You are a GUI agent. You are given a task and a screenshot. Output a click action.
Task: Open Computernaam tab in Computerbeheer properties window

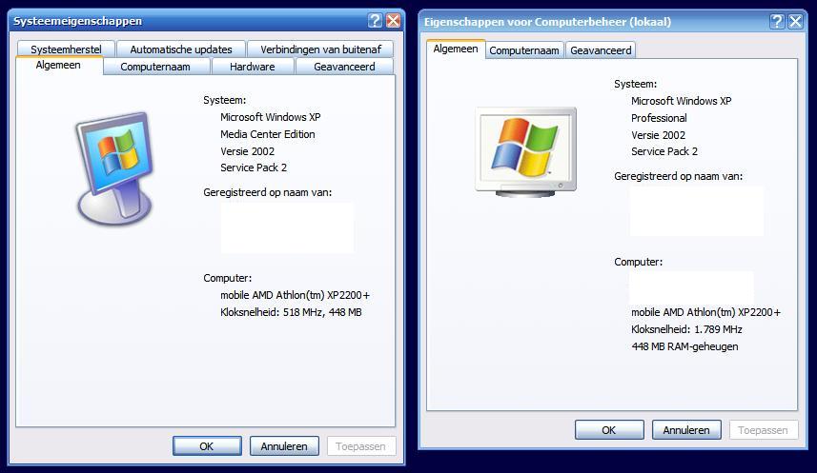coord(524,50)
